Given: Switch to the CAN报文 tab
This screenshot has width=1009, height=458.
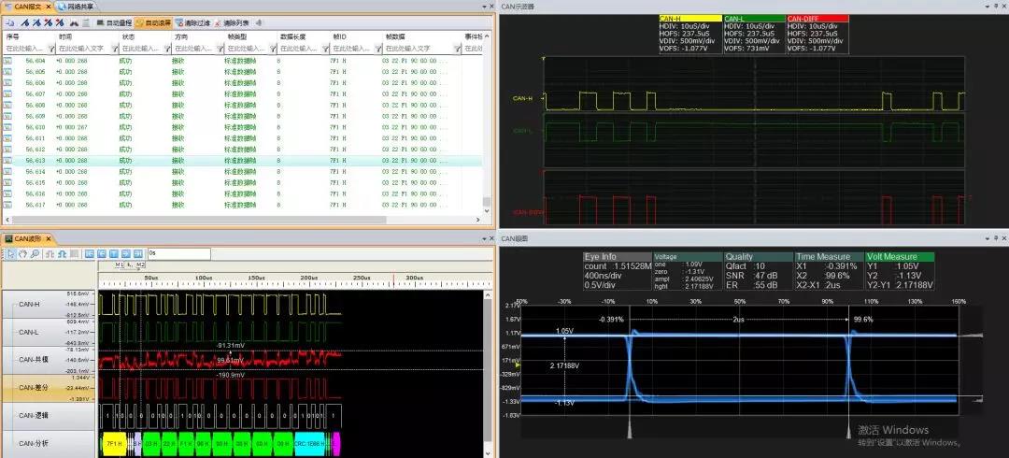Looking at the screenshot, I should click(28, 7).
